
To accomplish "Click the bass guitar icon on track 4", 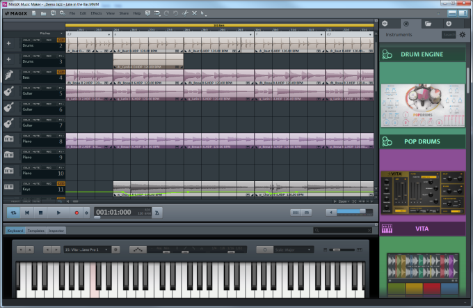I will 9,75.
